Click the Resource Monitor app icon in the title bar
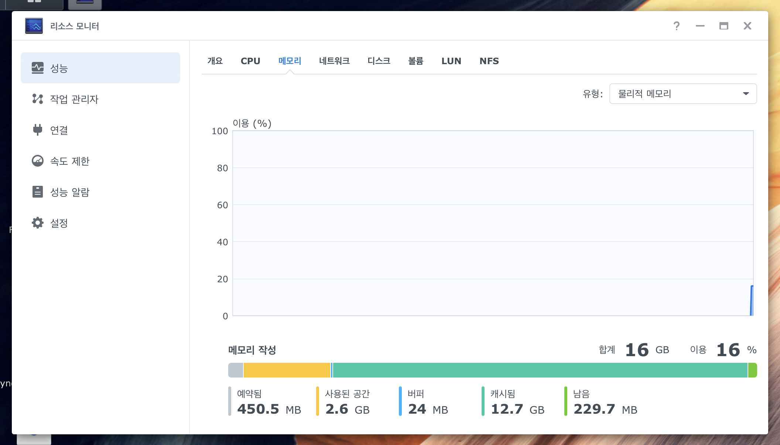This screenshot has height=445, width=780. pyautogui.click(x=34, y=26)
